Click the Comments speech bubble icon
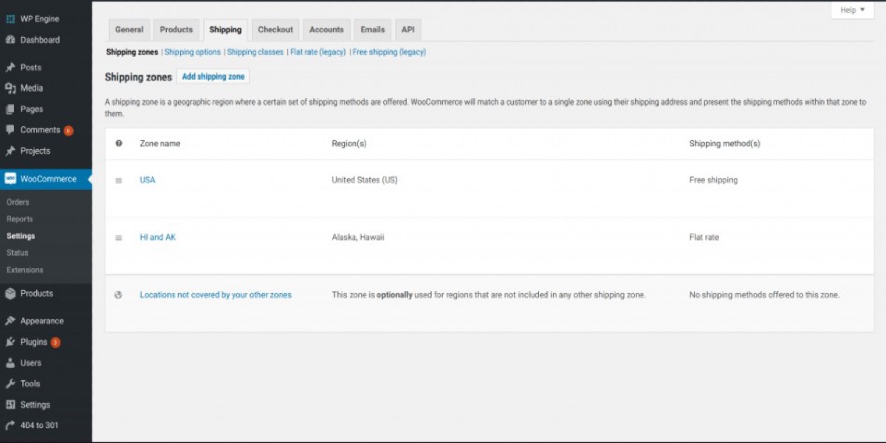The width and height of the screenshot is (886, 443). click(10, 130)
